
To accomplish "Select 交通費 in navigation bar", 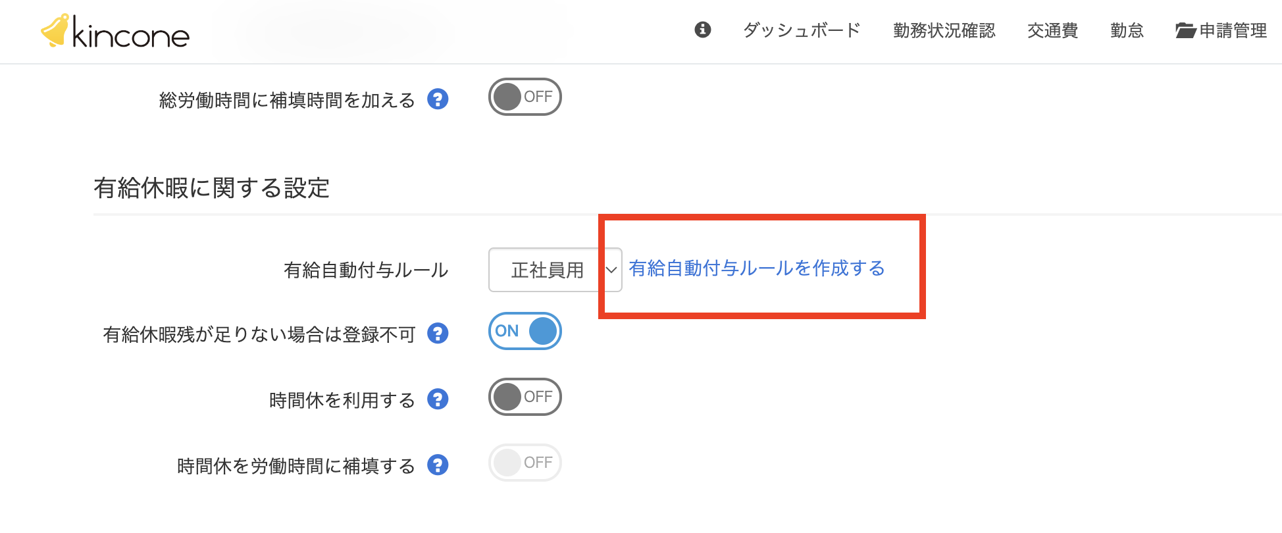I will [x=1052, y=30].
